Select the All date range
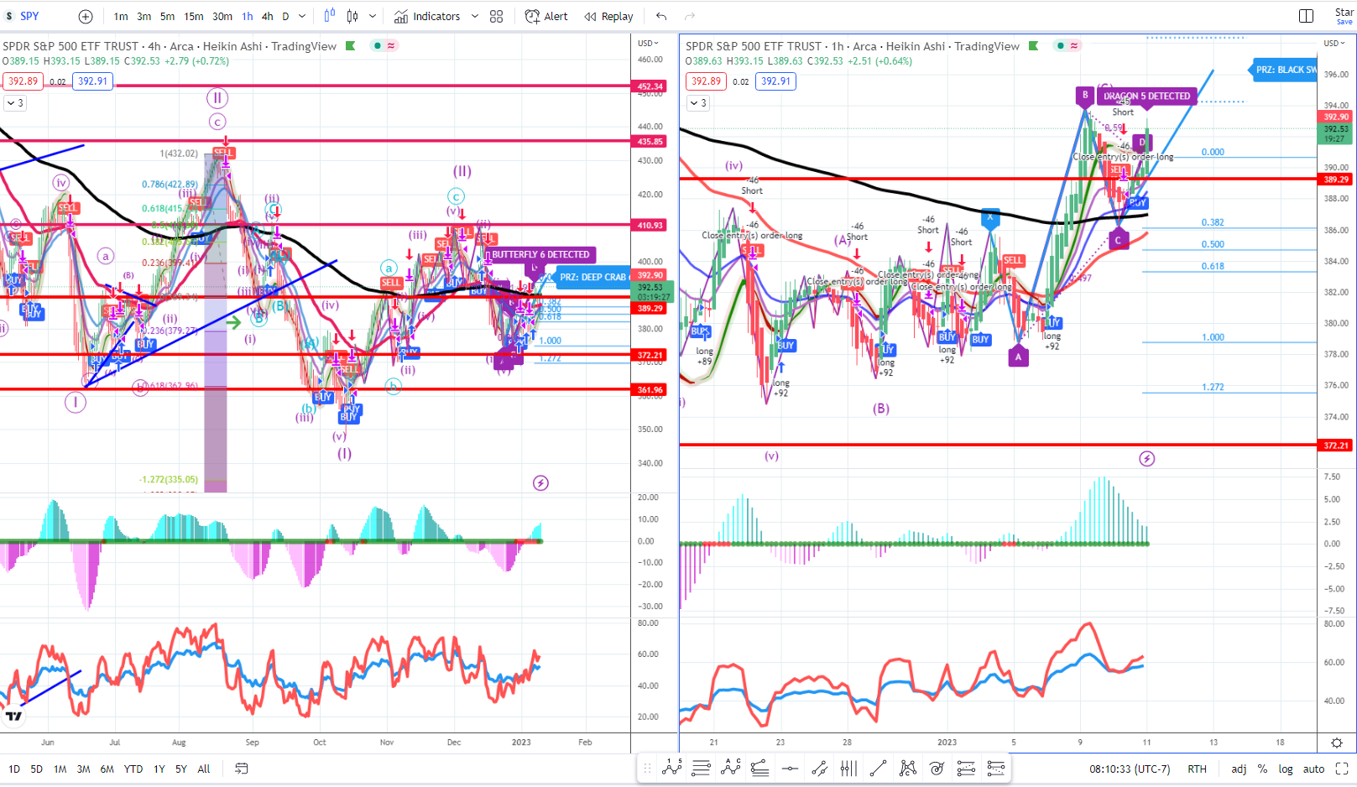1357x787 pixels. point(203,769)
